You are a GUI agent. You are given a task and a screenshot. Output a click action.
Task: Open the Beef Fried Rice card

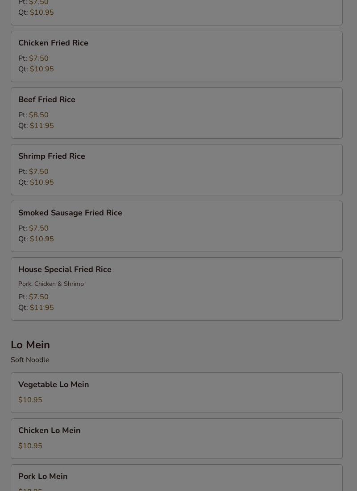[x=176, y=113]
